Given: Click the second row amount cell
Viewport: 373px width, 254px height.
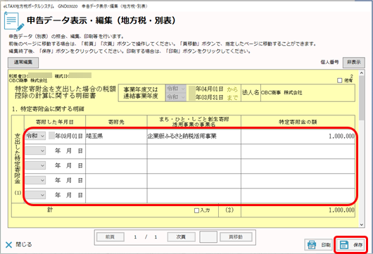Looking at the screenshot, I should 298,151.
